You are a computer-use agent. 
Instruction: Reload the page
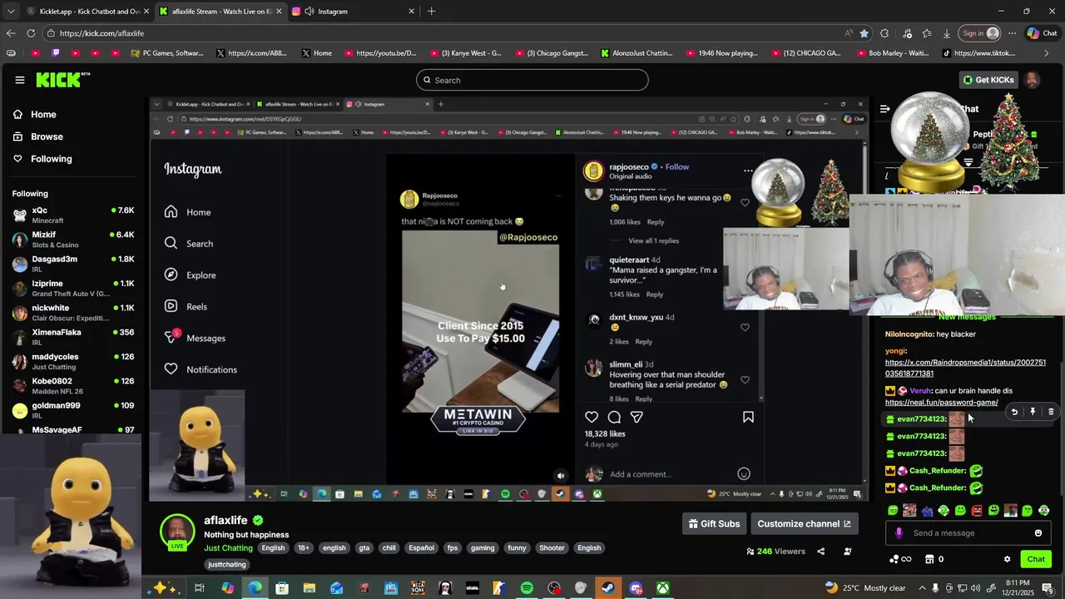coord(31,33)
